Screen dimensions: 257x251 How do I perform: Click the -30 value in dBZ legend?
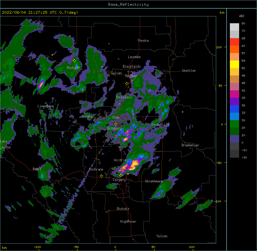click(x=244, y=158)
